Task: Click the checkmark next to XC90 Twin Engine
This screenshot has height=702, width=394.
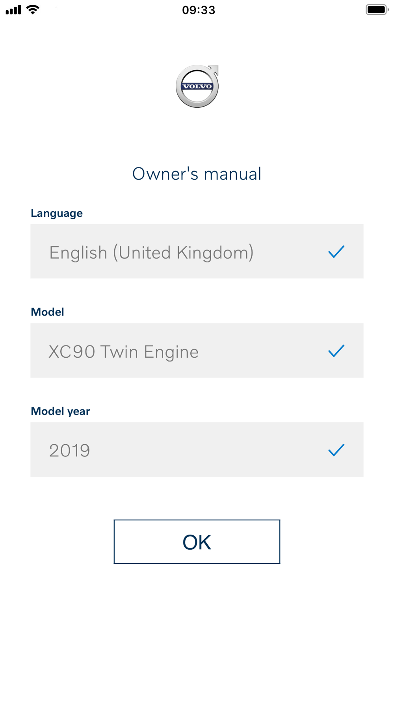Action: tap(336, 351)
